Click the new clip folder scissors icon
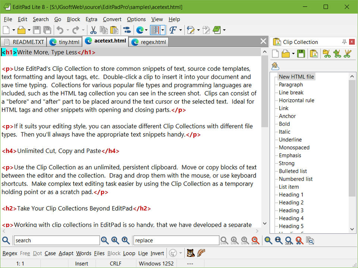Image resolution: width=358 pixels, height=268 pixels. pyautogui.click(x=327, y=54)
